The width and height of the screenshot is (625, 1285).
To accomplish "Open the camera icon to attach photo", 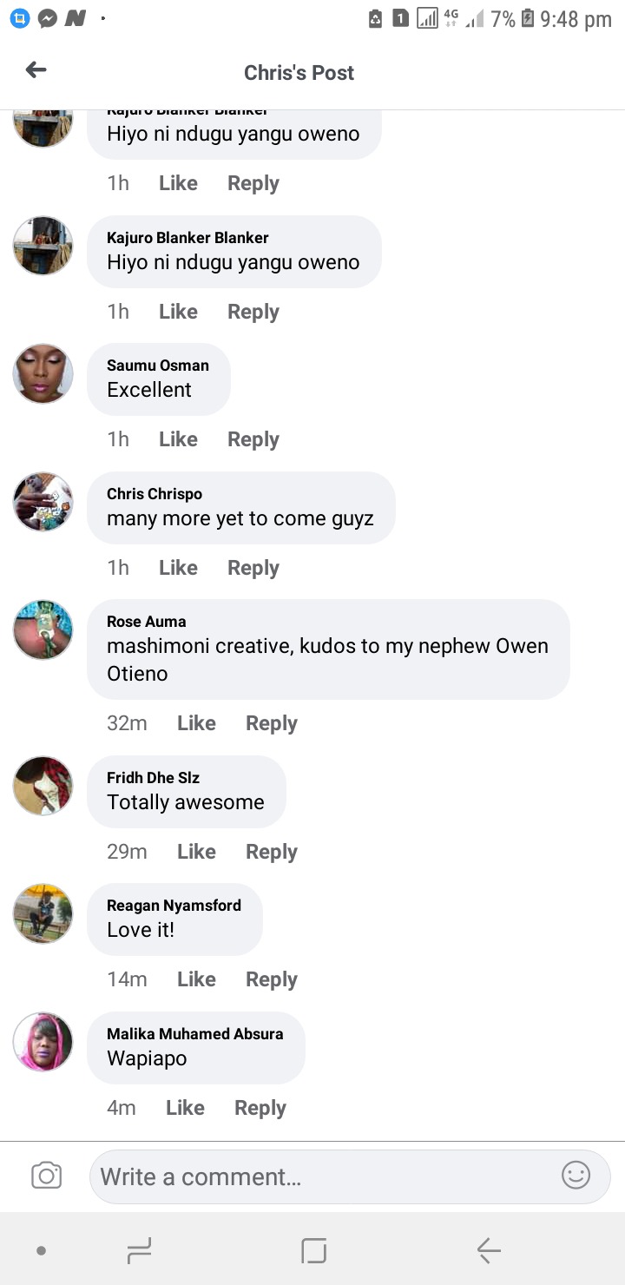I will click(46, 1176).
